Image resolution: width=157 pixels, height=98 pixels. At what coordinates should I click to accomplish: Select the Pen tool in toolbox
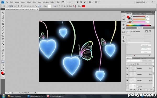click(x=3, y=53)
